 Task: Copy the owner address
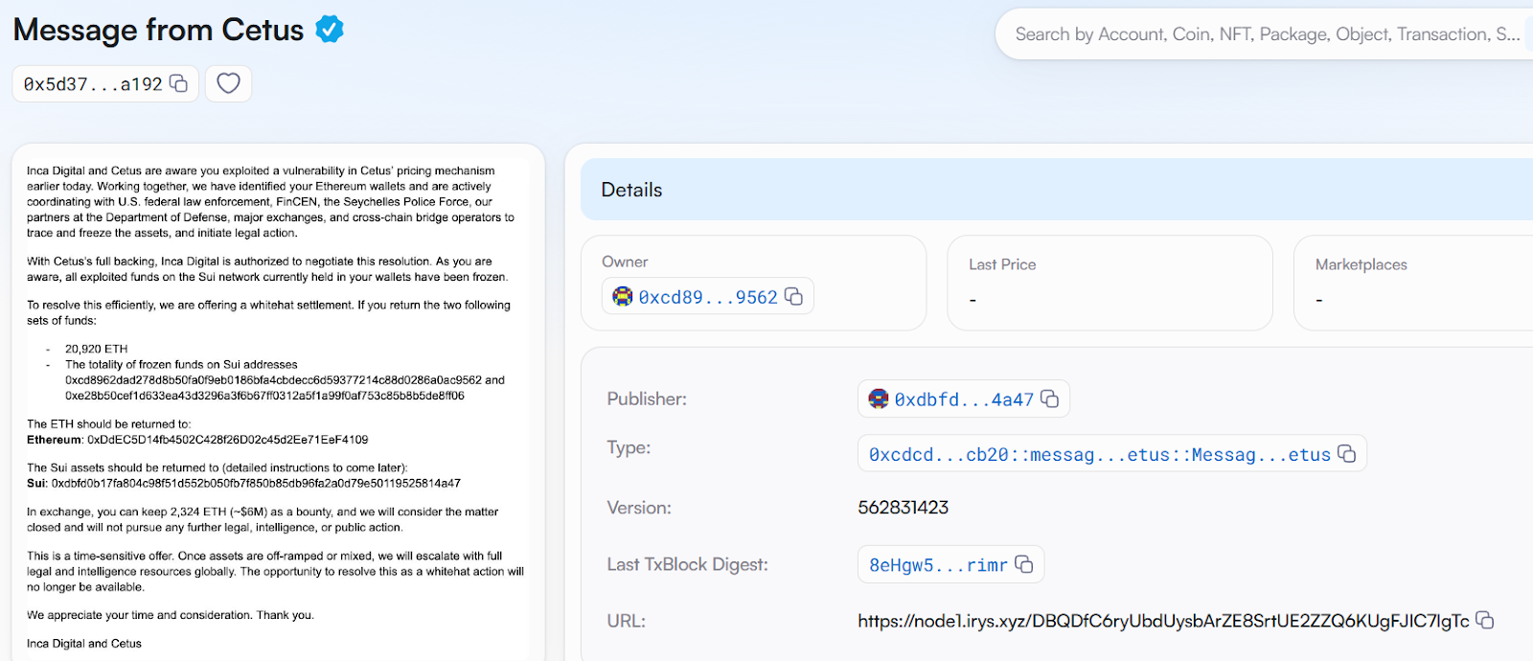[x=794, y=296]
